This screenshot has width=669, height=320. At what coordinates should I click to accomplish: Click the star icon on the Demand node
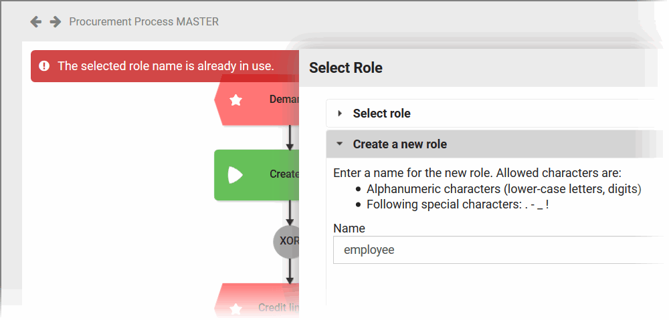click(x=235, y=100)
